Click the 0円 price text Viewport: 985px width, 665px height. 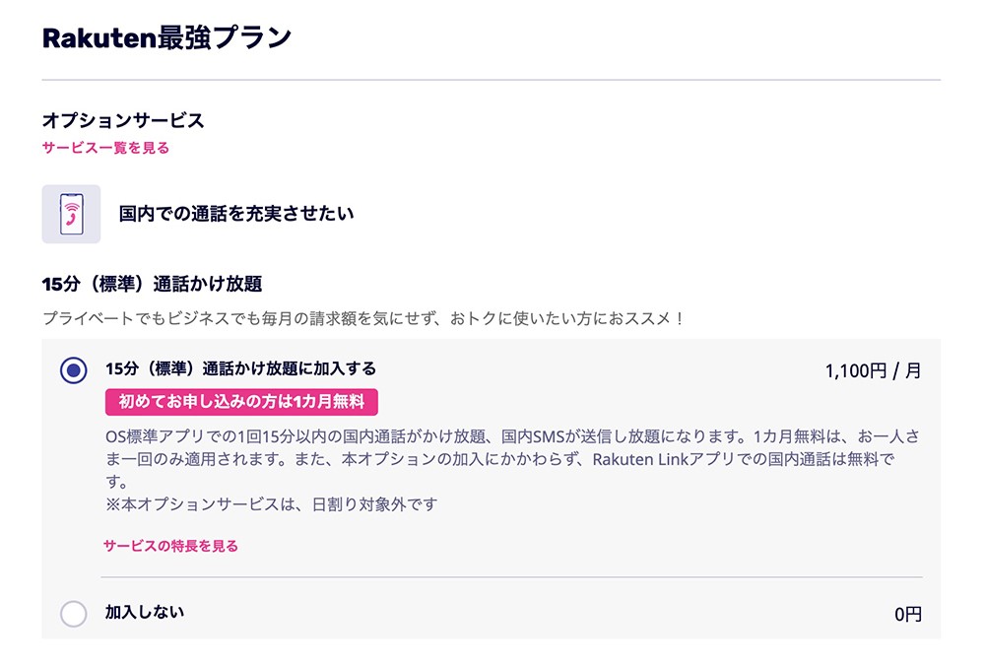[x=908, y=615]
